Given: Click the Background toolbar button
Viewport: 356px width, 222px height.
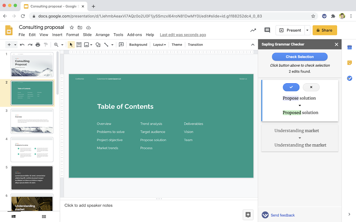Looking at the screenshot, I should (x=138, y=45).
